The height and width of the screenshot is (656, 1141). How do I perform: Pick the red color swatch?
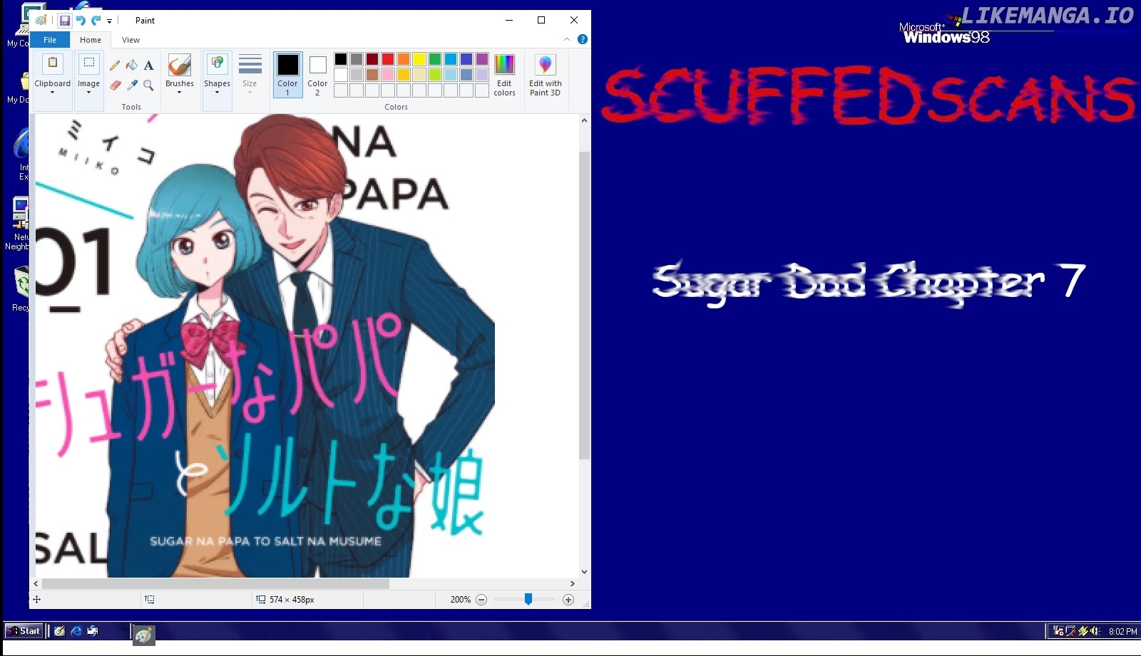pos(388,59)
